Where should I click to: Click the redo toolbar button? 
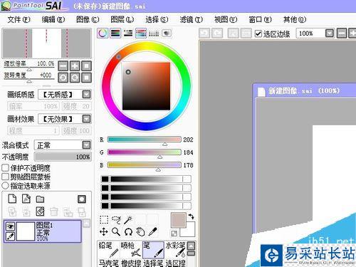[217, 33]
